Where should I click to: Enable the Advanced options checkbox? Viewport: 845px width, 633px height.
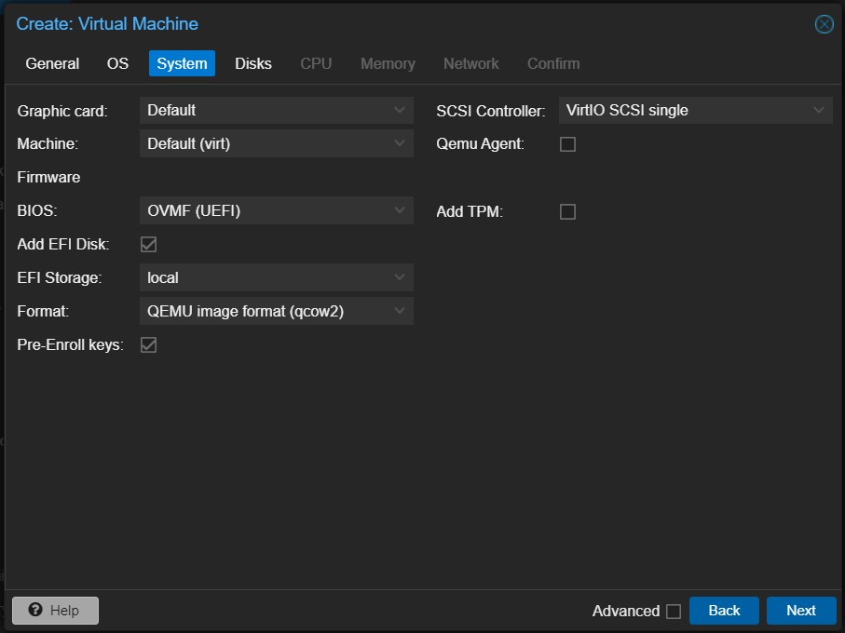tap(674, 612)
